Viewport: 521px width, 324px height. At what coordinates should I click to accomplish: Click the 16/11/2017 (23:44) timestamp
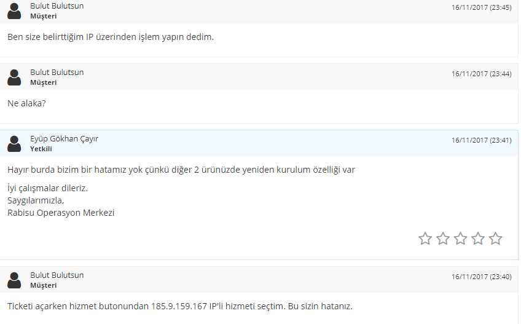click(481, 74)
